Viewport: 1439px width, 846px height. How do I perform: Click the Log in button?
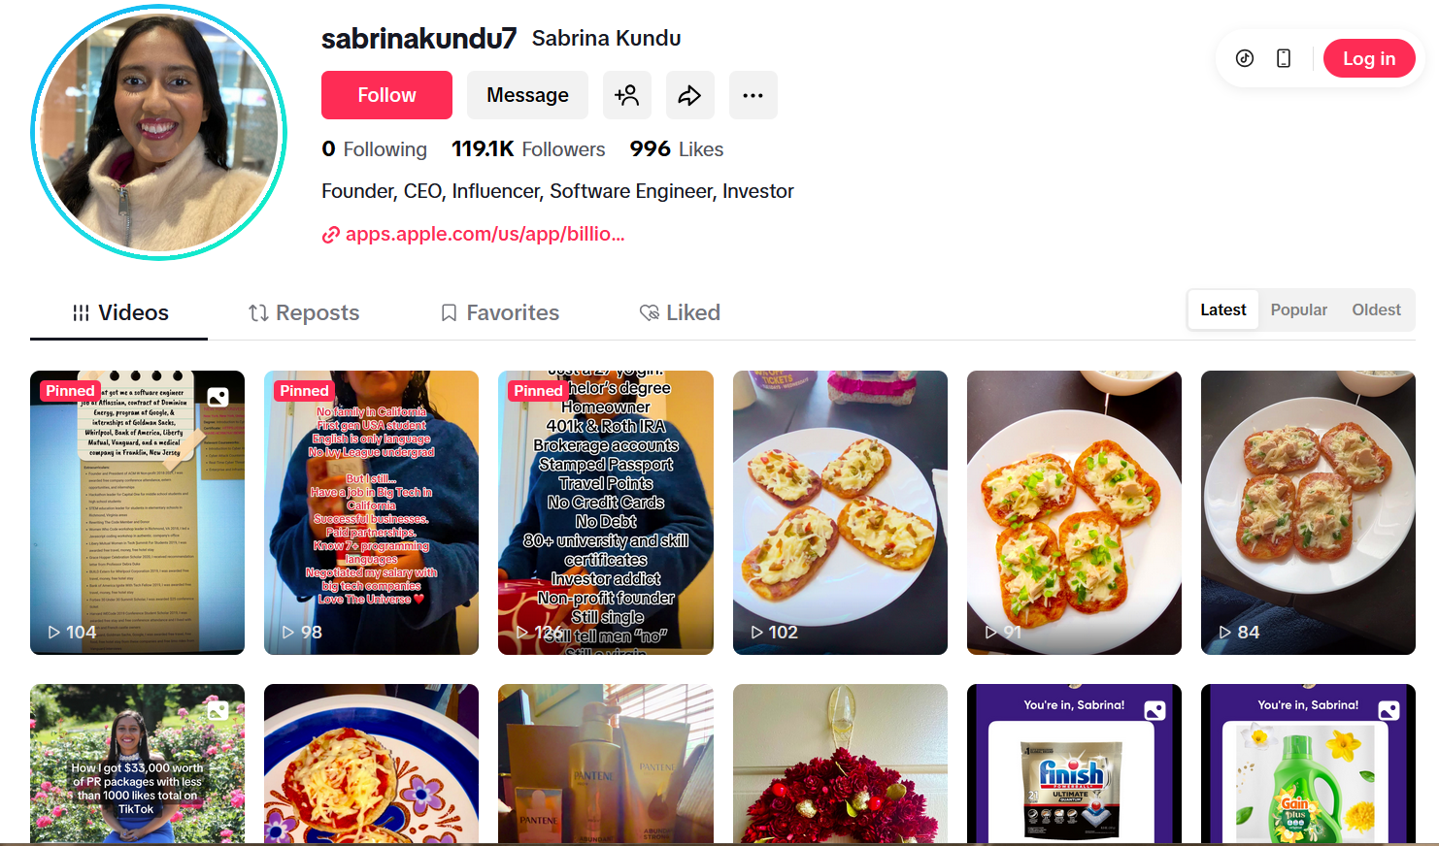click(x=1369, y=58)
